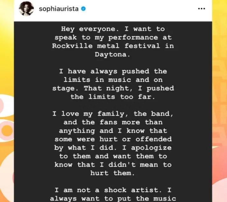Select the 'always want to put the music' line
The height and width of the screenshot is (202, 227).
113,199
